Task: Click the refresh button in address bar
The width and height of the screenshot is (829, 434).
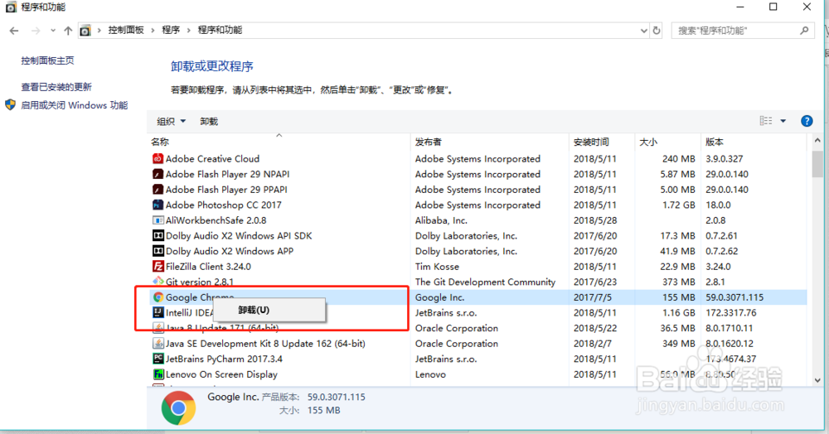Action: (x=656, y=31)
